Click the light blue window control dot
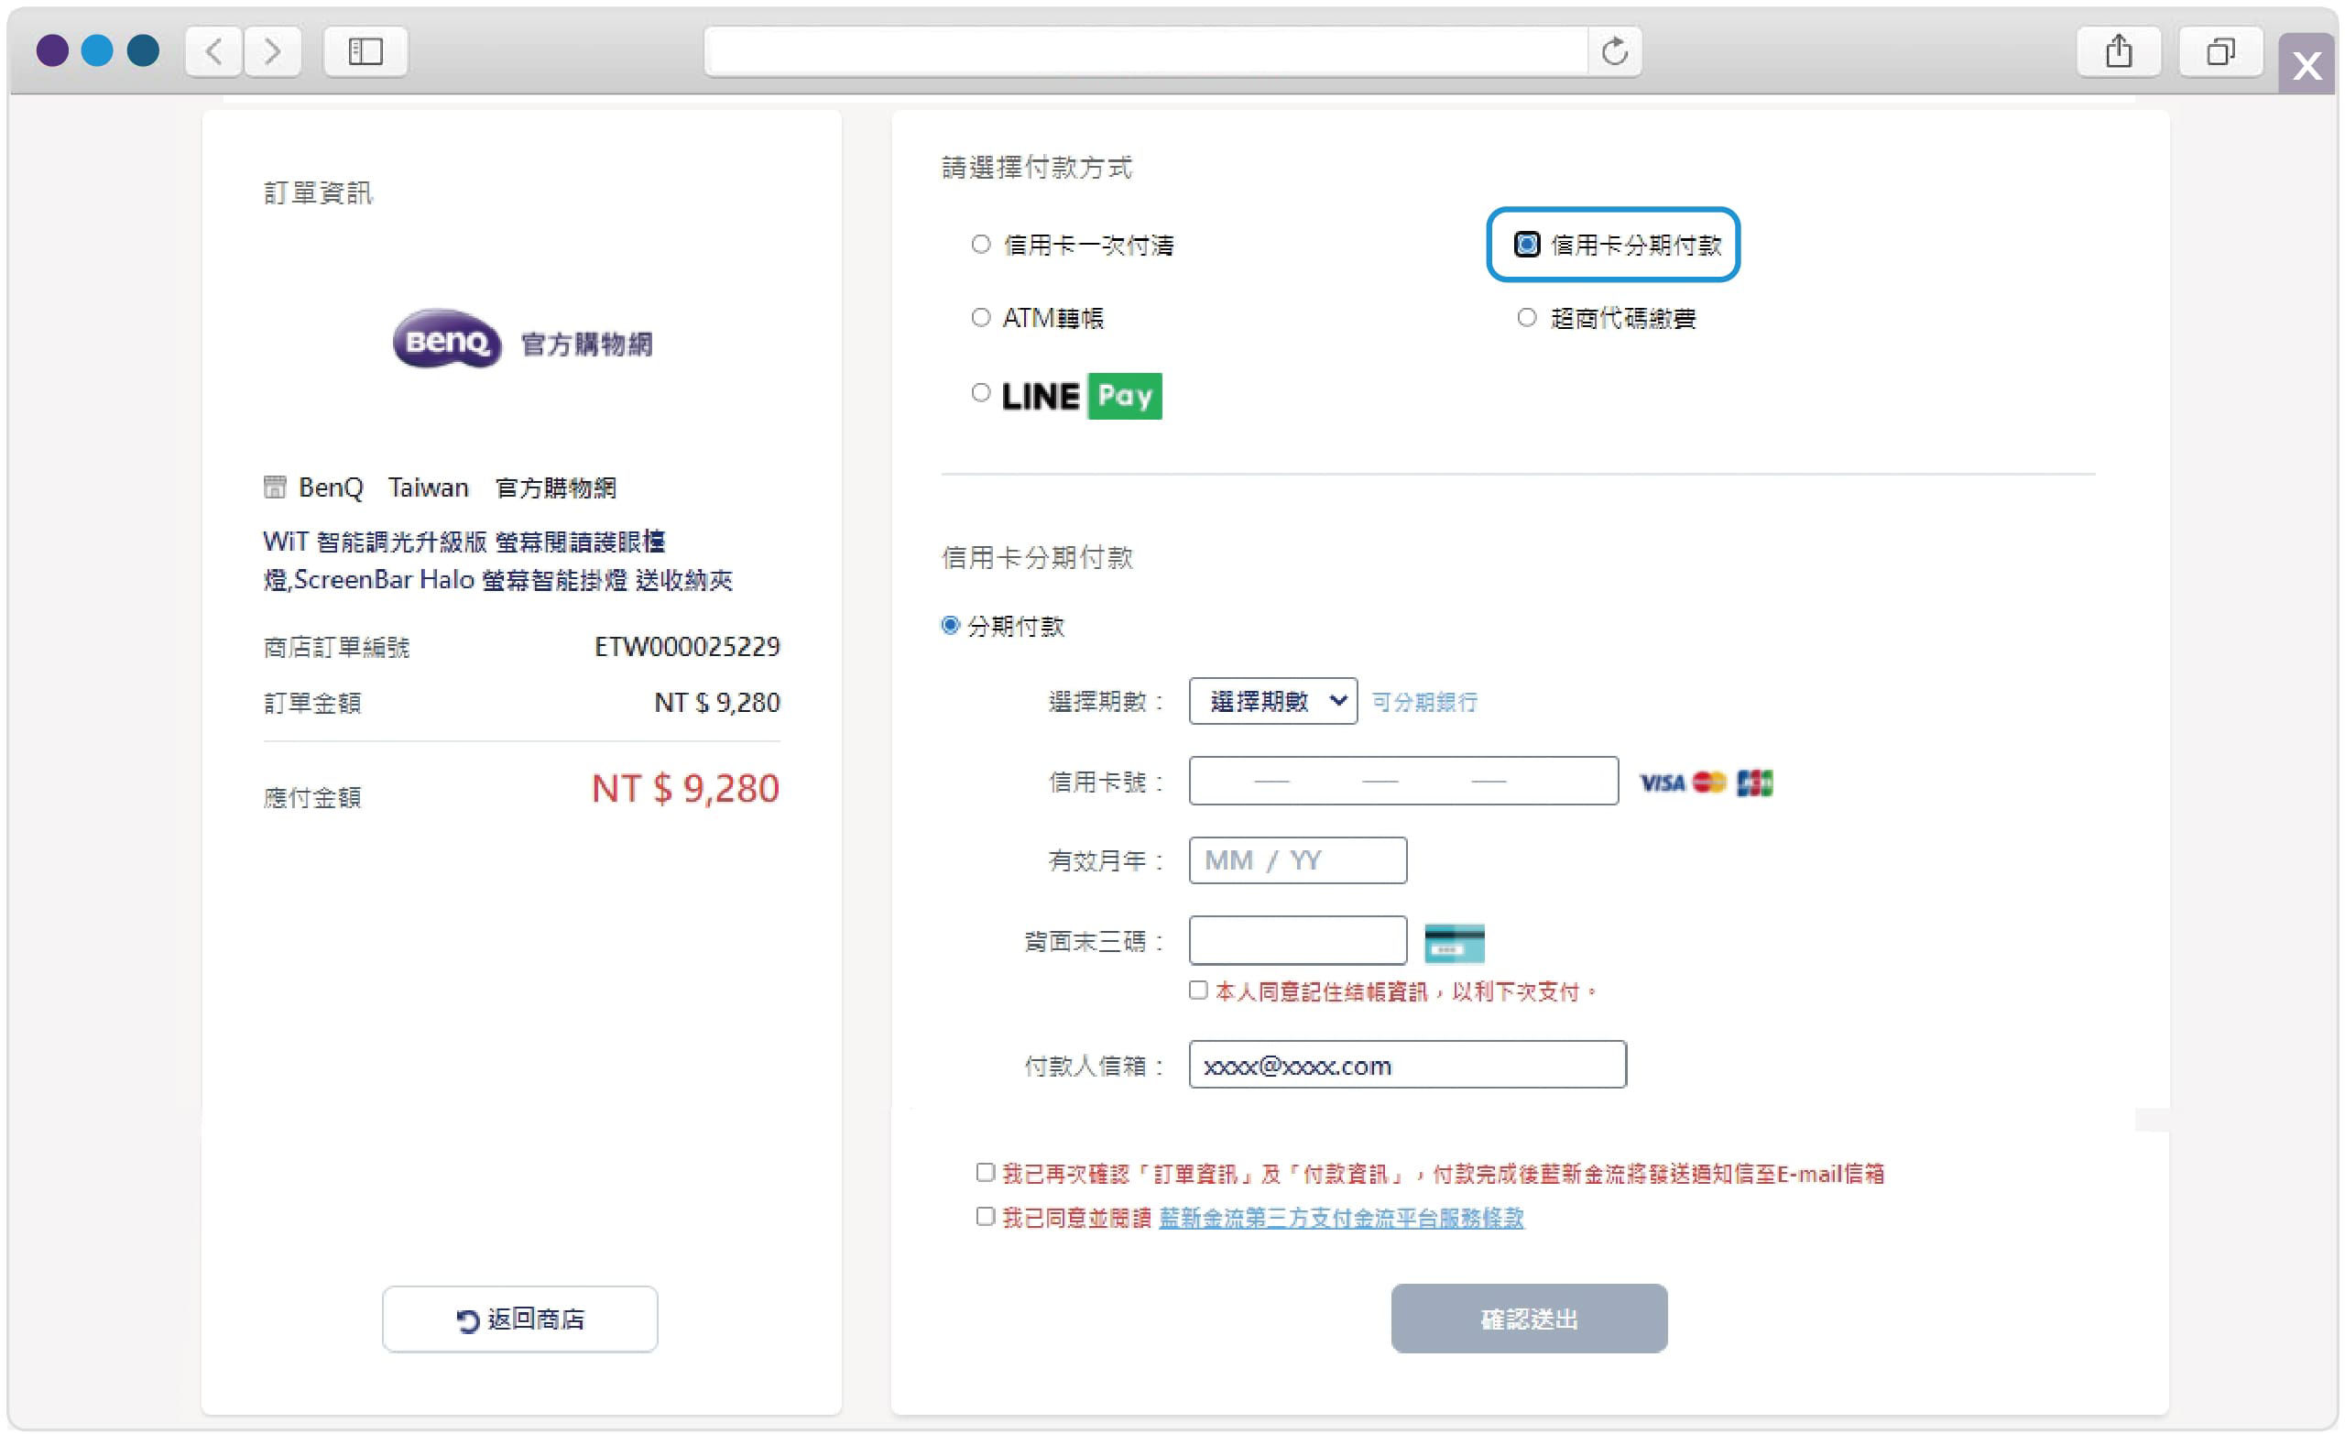This screenshot has width=2345, height=1434. pyautogui.click(x=97, y=49)
